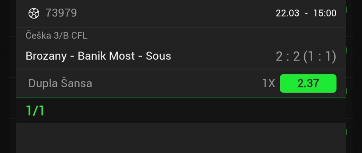The image size is (362, 153).
Task: Click the green edge marker below the 1/1 bar
Action: coord(347,131)
